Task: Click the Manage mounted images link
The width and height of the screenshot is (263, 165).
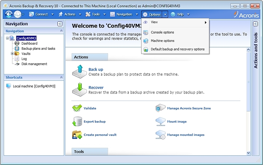Action: (x=186, y=135)
